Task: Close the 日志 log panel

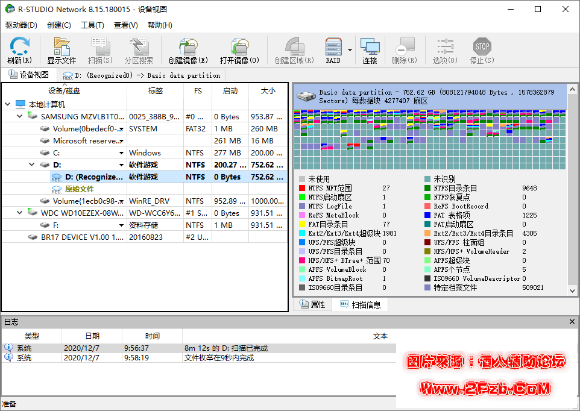Action: tap(572, 322)
